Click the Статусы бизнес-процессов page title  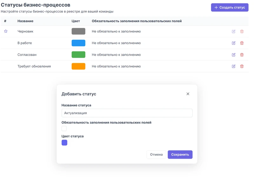36,5
